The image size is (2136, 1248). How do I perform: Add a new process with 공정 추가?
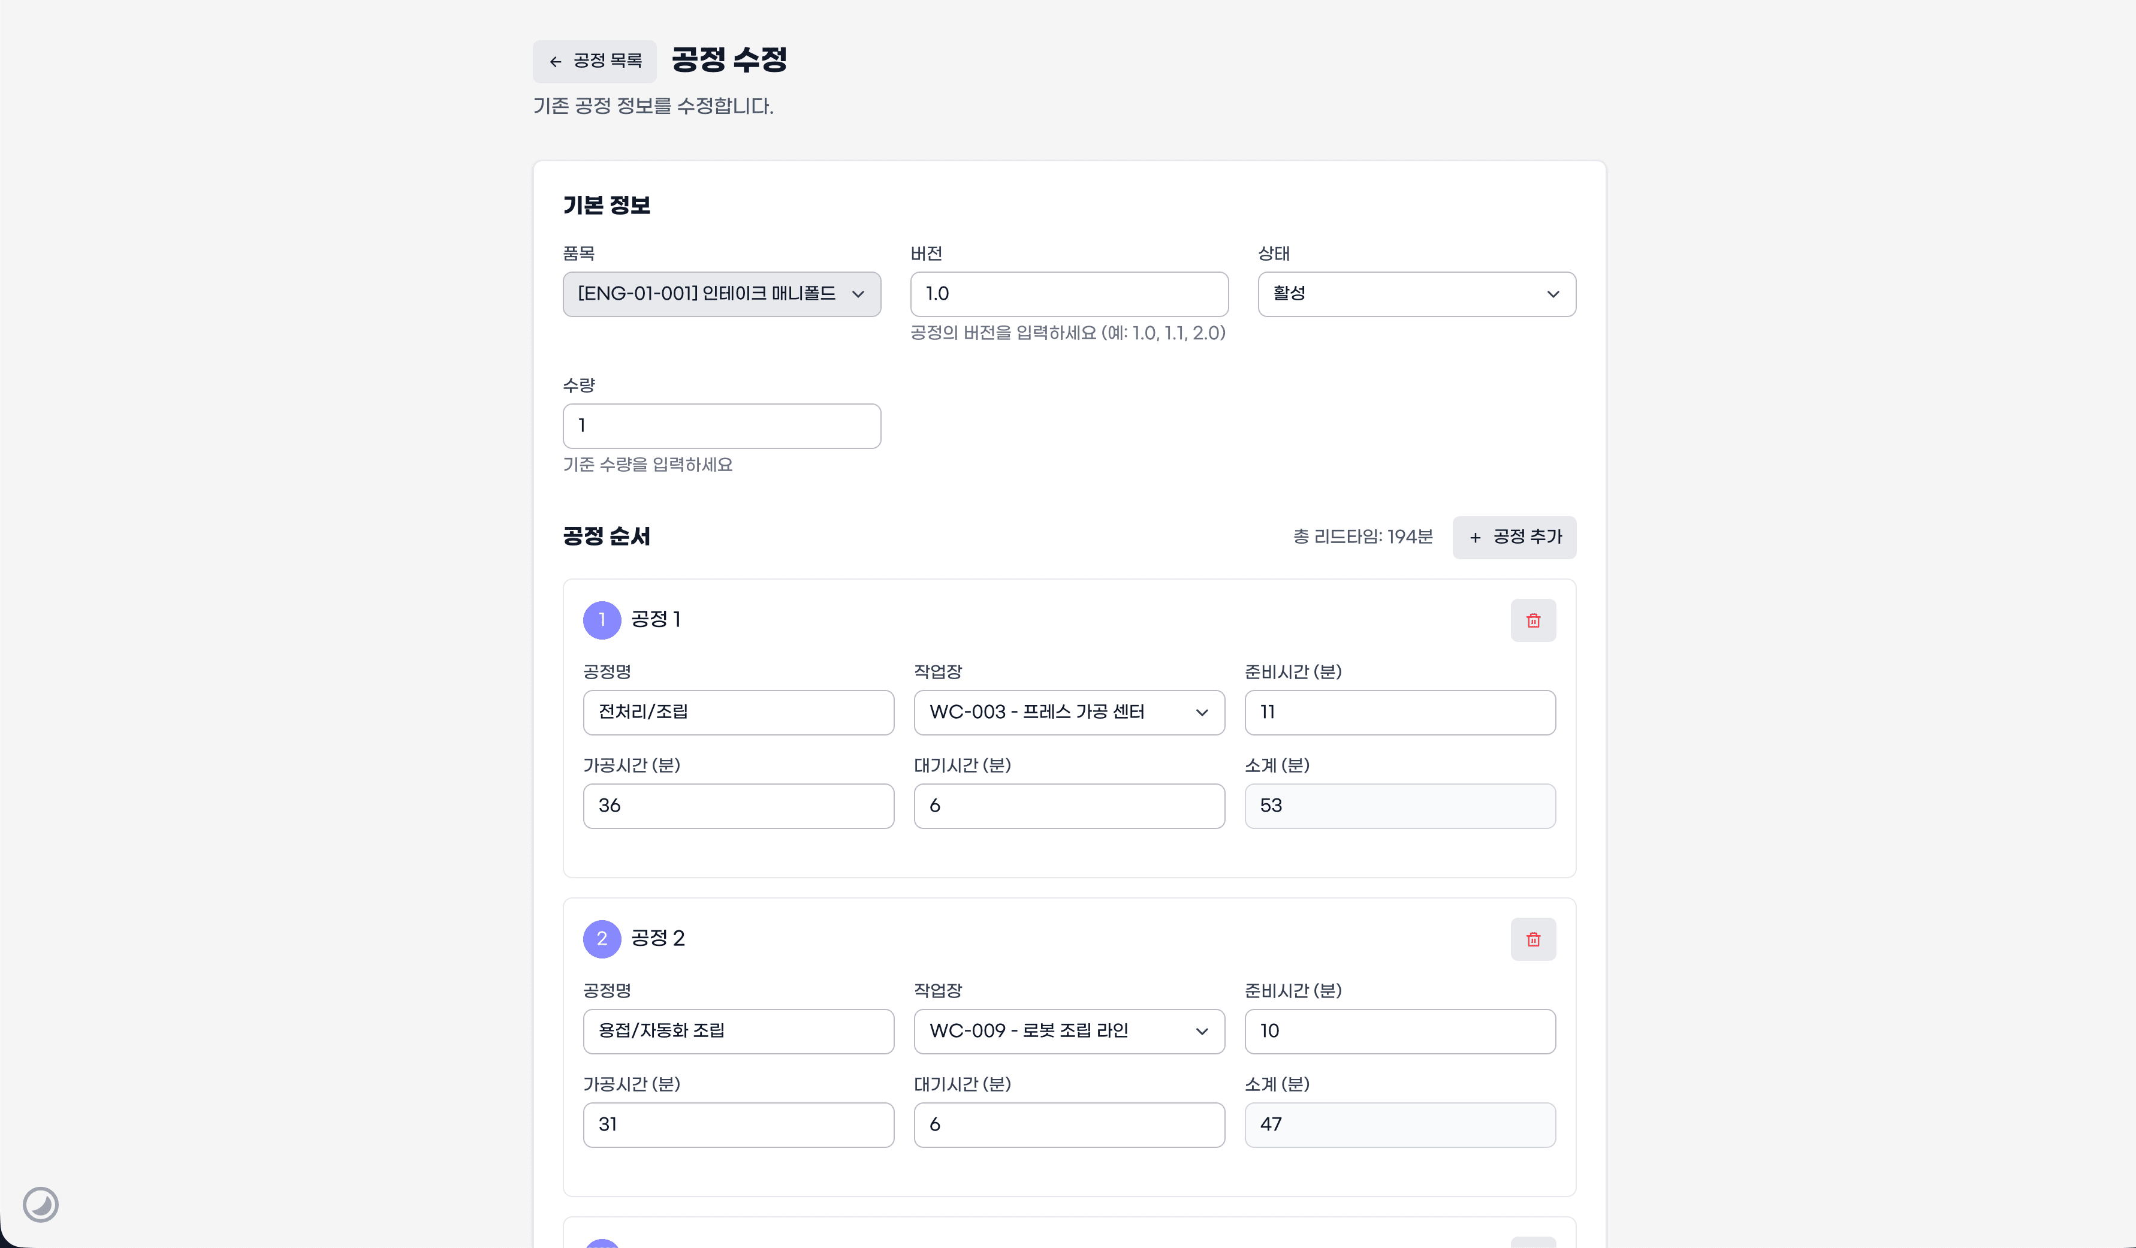[1514, 538]
